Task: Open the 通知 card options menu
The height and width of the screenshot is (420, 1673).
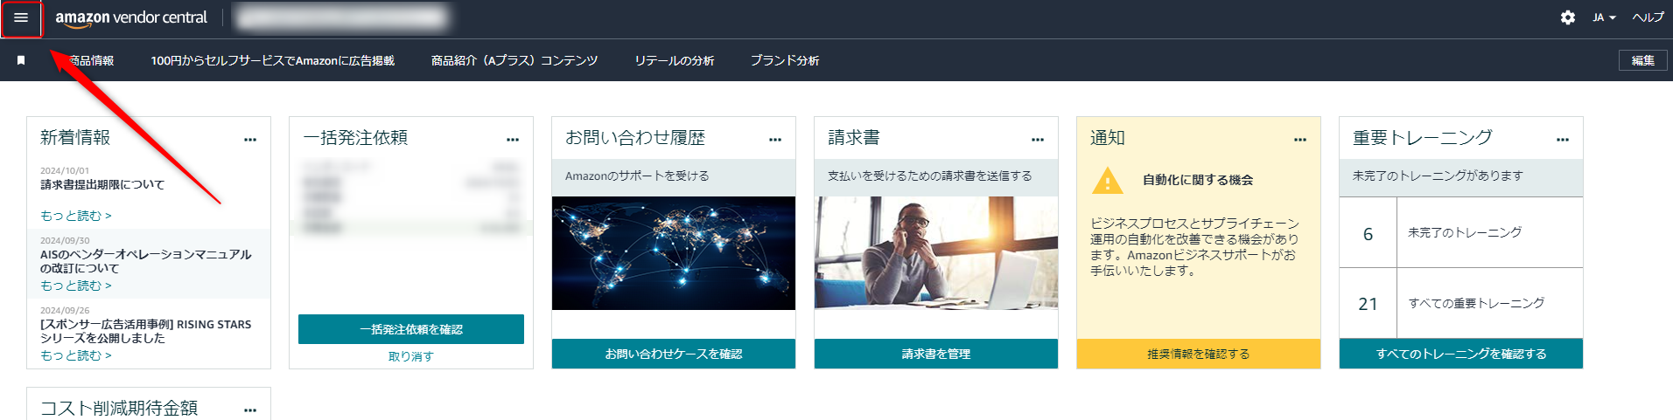Action: (1300, 140)
